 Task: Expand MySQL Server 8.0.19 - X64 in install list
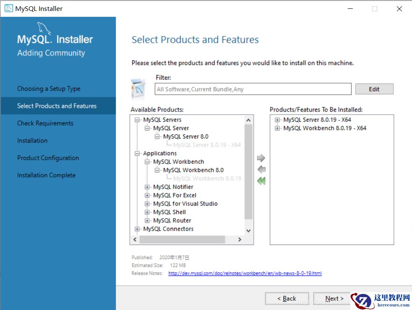coord(277,120)
